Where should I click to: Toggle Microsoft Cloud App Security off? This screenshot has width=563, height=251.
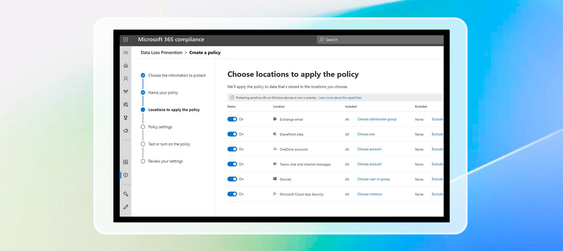pos(232,194)
